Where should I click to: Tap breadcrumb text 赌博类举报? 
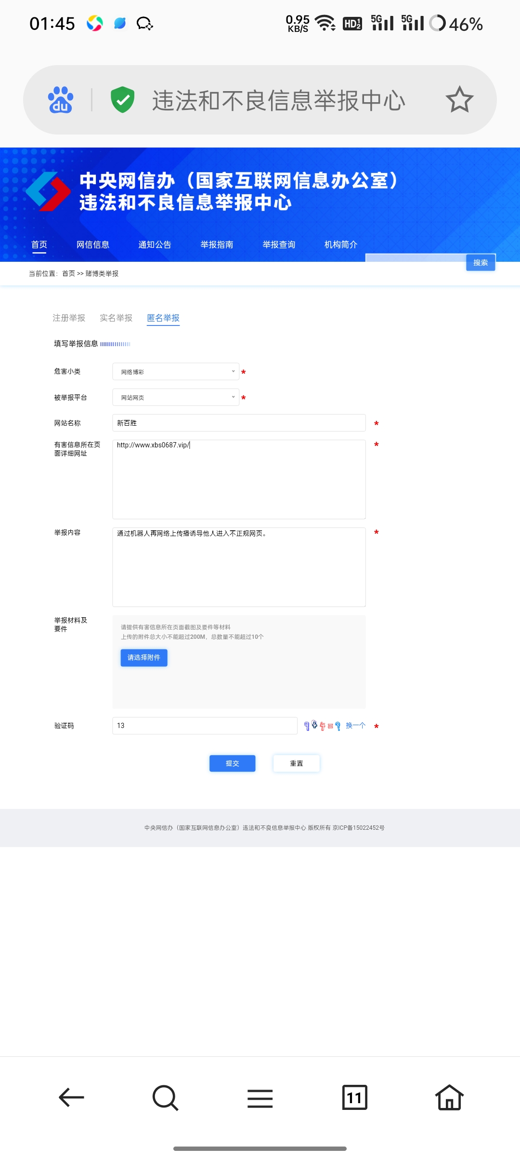(x=102, y=273)
